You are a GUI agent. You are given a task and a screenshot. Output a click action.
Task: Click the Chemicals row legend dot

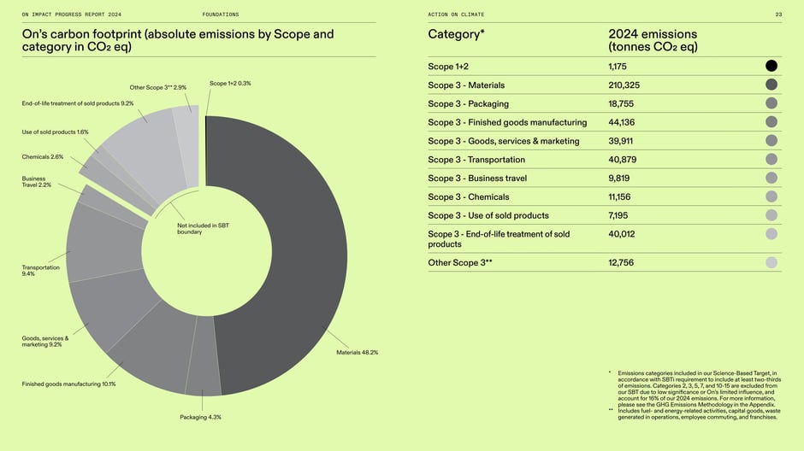(x=771, y=196)
